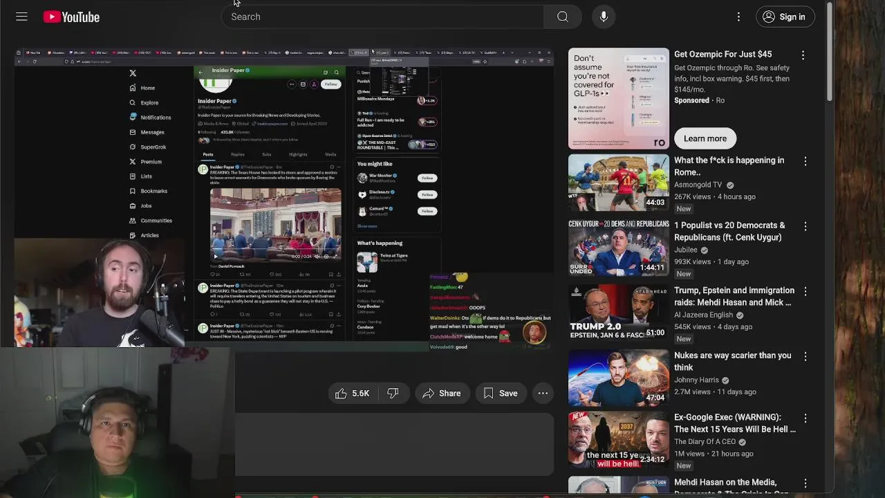This screenshot has height=498, width=885.
Task: Open options for Trump, Epstein video
Action: click(x=805, y=291)
